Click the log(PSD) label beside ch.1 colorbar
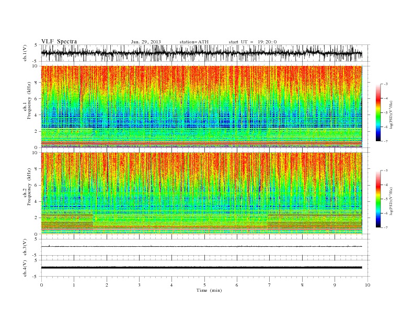This screenshot has width=414, height=320. pos(391,115)
